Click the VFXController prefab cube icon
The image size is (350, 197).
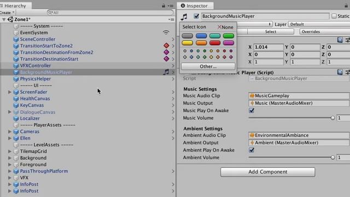click(16, 66)
